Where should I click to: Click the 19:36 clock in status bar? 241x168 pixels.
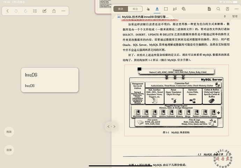pos(6,2)
